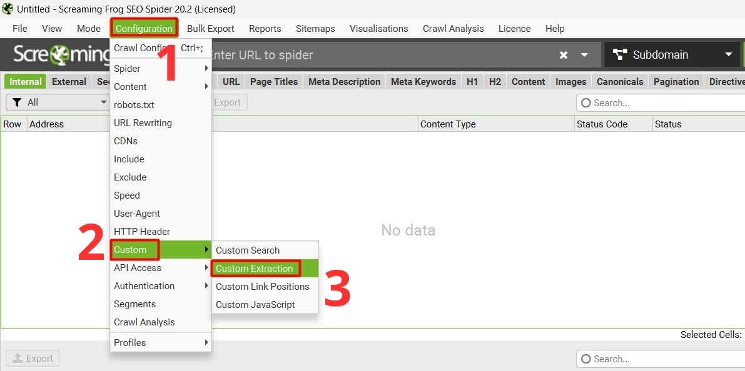Image resolution: width=745 pixels, height=371 pixels.
Task: Select Speed configuration entry
Action: (x=161, y=195)
